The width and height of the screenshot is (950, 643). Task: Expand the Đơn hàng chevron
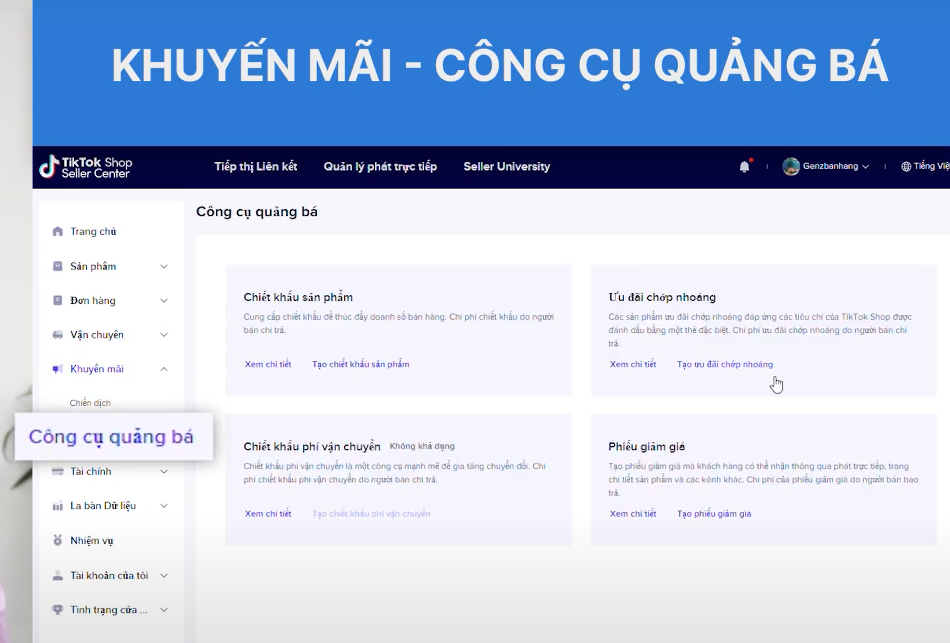(164, 301)
